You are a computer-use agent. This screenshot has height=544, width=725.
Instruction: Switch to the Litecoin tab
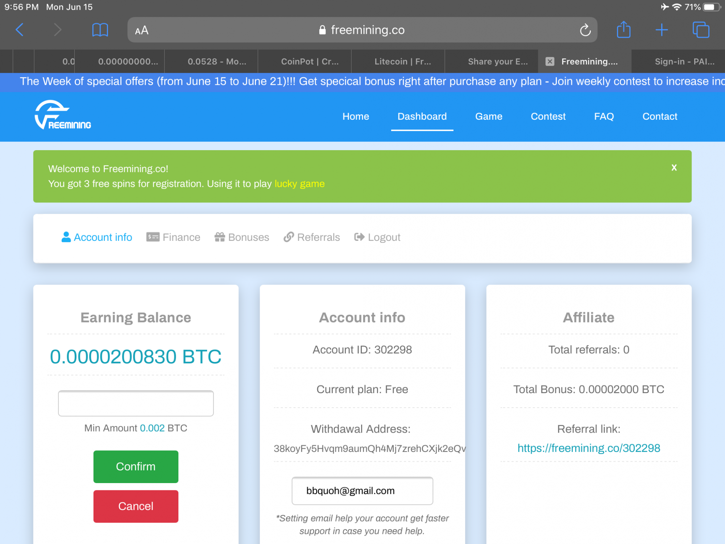(x=398, y=62)
